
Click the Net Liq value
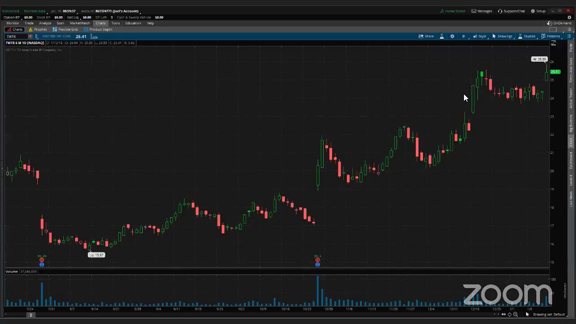[87, 17]
